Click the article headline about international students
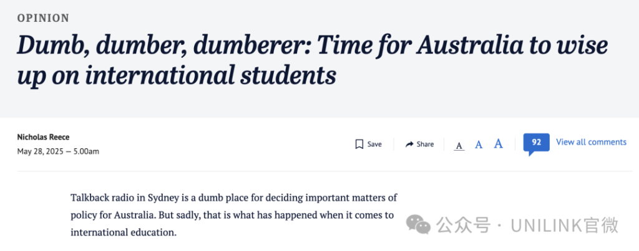639x251 pixels. 313,60
